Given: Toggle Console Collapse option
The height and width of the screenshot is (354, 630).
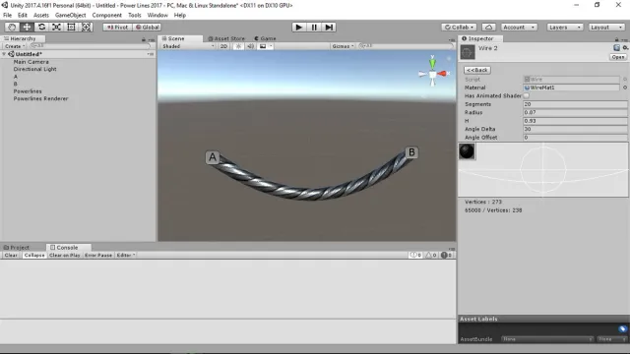Looking at the screenshot, I should [x=34, y=256].
